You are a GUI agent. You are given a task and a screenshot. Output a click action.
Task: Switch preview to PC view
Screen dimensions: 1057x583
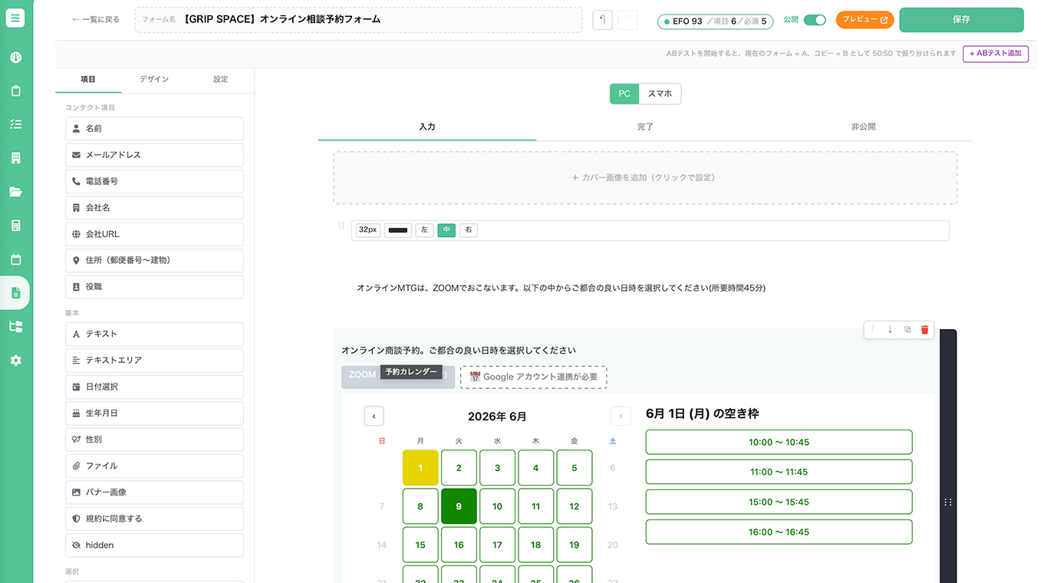click(x=624, y=94)
